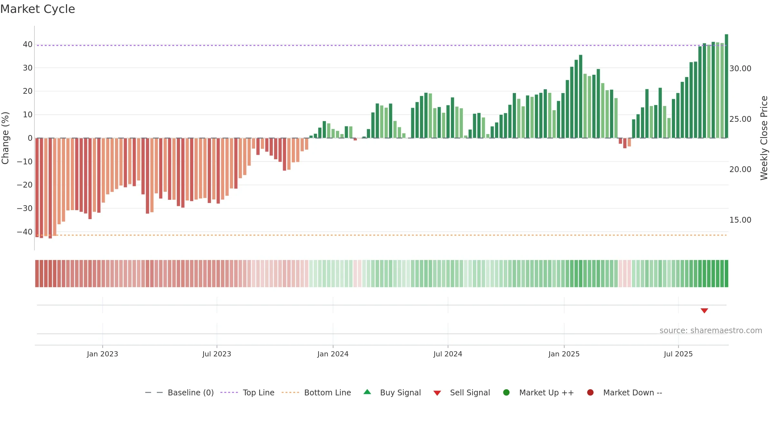
Task: Click the tallest green bar at chart's far right
Action: click(726, 86)
